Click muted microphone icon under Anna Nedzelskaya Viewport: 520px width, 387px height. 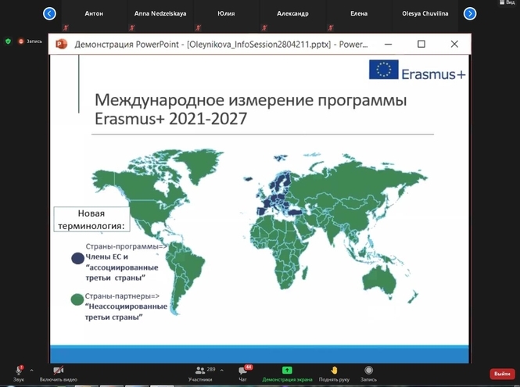(131, 27)
